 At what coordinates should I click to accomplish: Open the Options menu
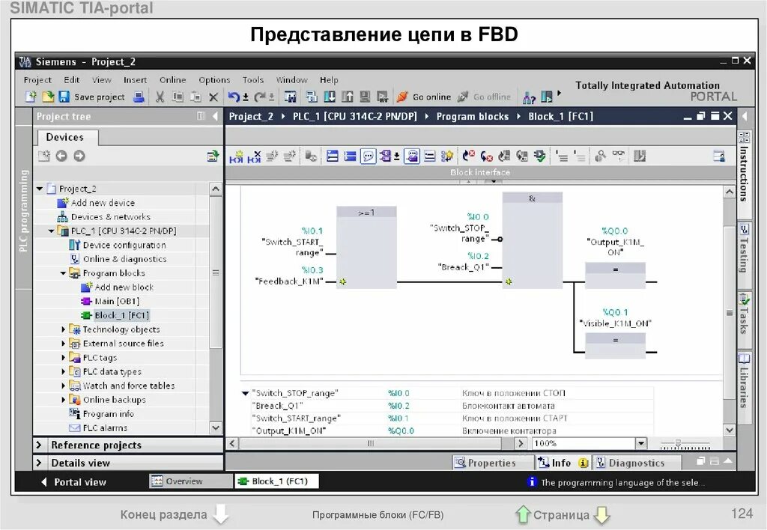[x=214, y=79]
